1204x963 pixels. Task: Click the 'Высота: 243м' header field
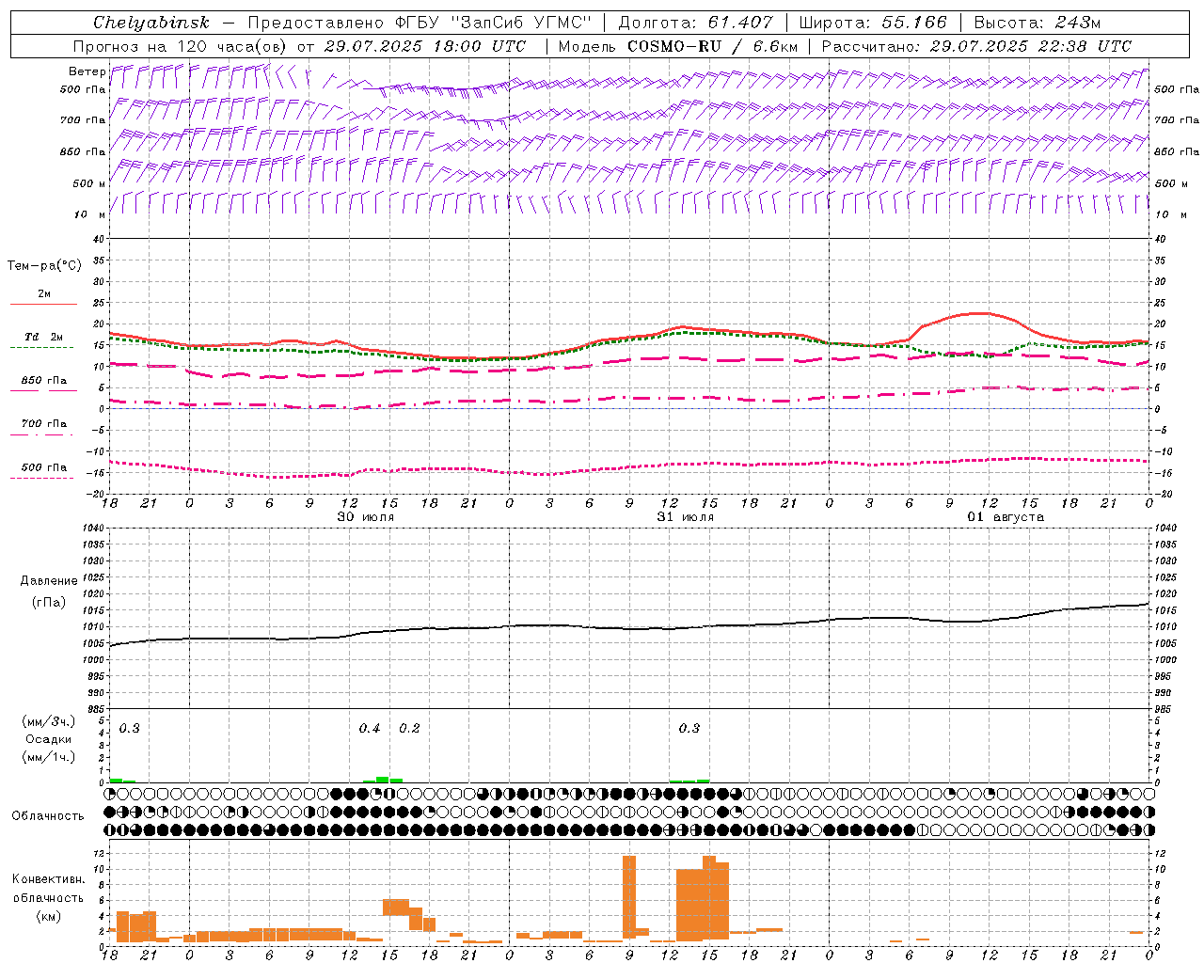(x=1038, y=23)
